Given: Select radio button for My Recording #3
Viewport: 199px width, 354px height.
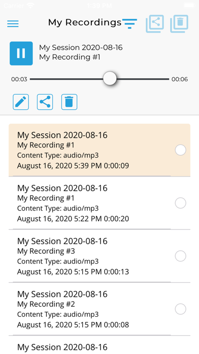Looking at the screenshot, I should coord(181,256).
